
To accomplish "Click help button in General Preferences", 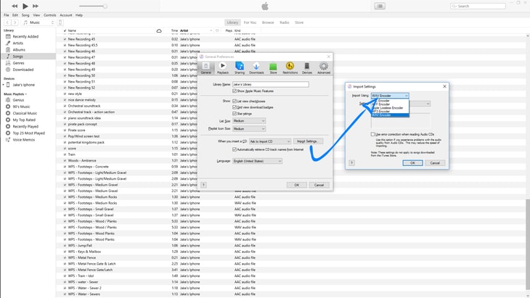I will (203, 185).
